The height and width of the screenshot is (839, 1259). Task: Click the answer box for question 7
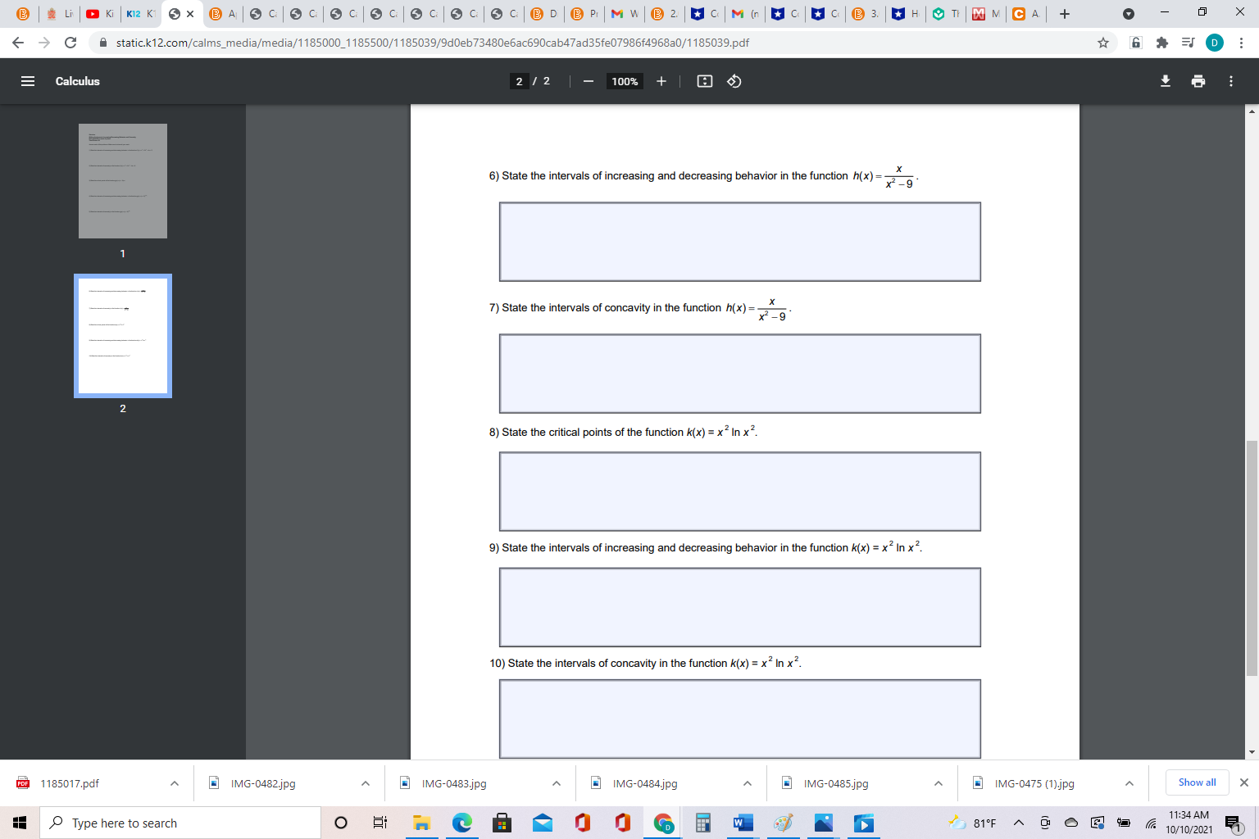click(740, 374)
